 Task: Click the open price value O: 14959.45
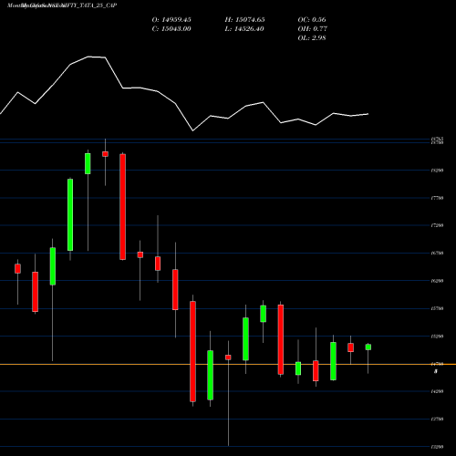[171, 20]
